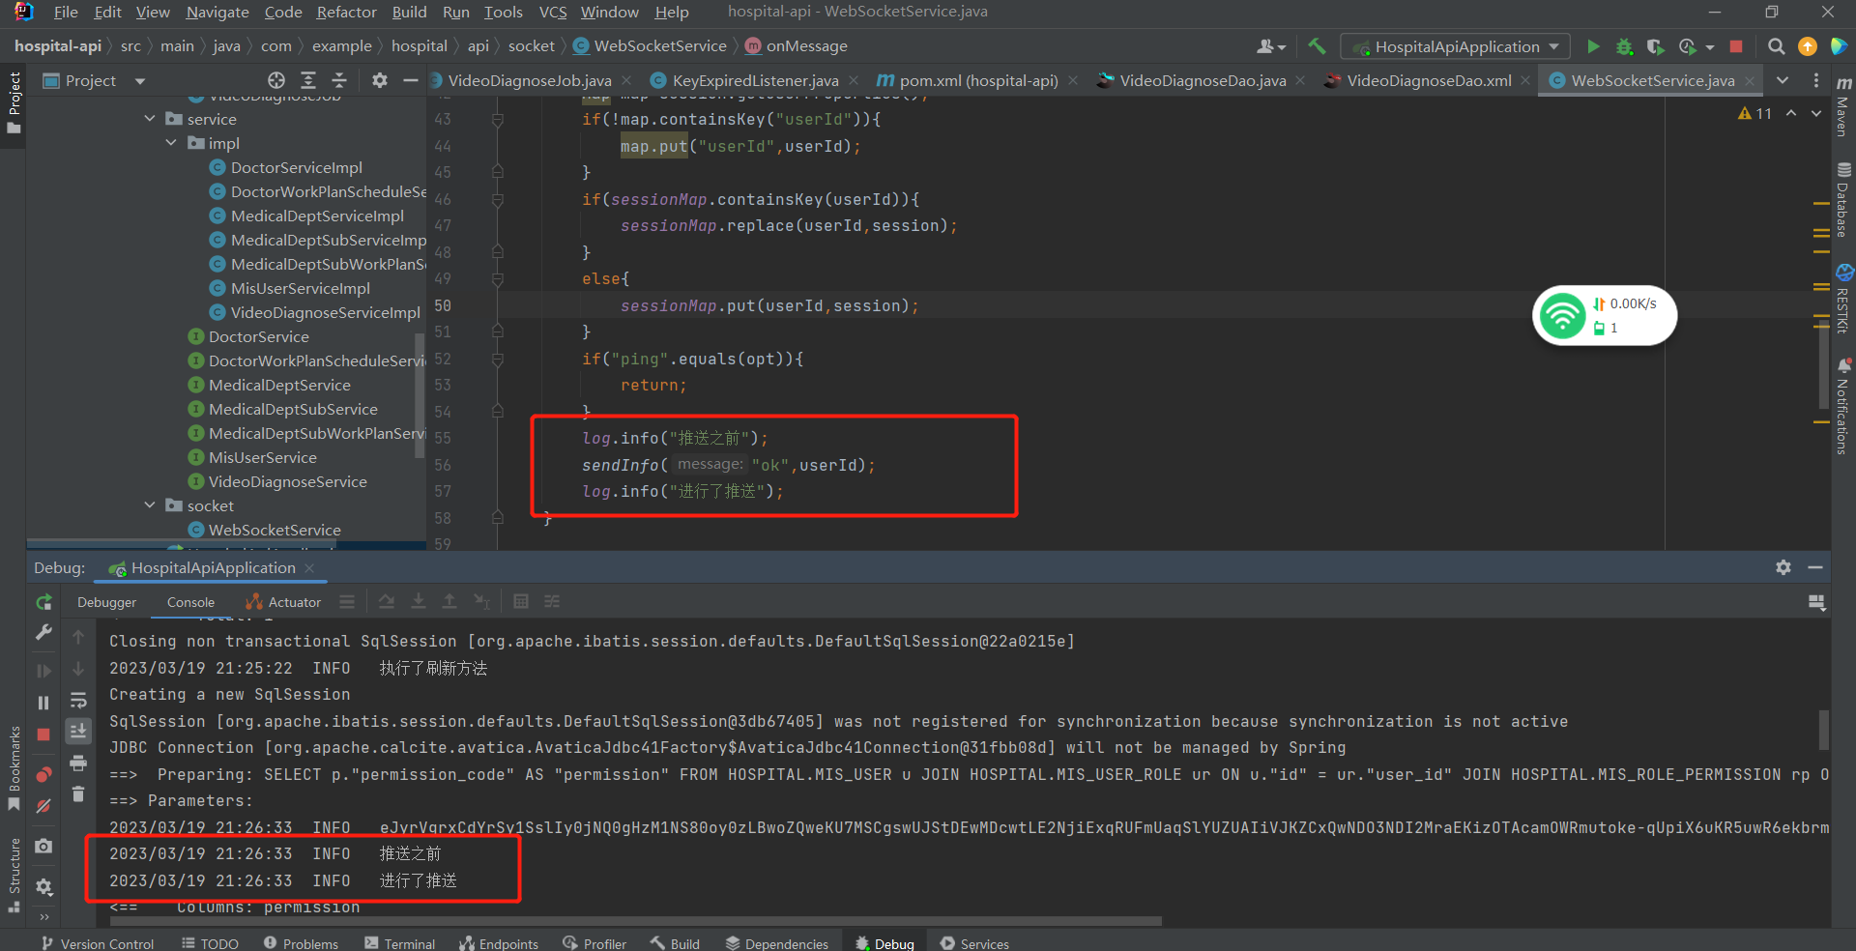Toggle soft-wrap in console
This screenshot has width=1856, height=951.
[x=78, y=700]
